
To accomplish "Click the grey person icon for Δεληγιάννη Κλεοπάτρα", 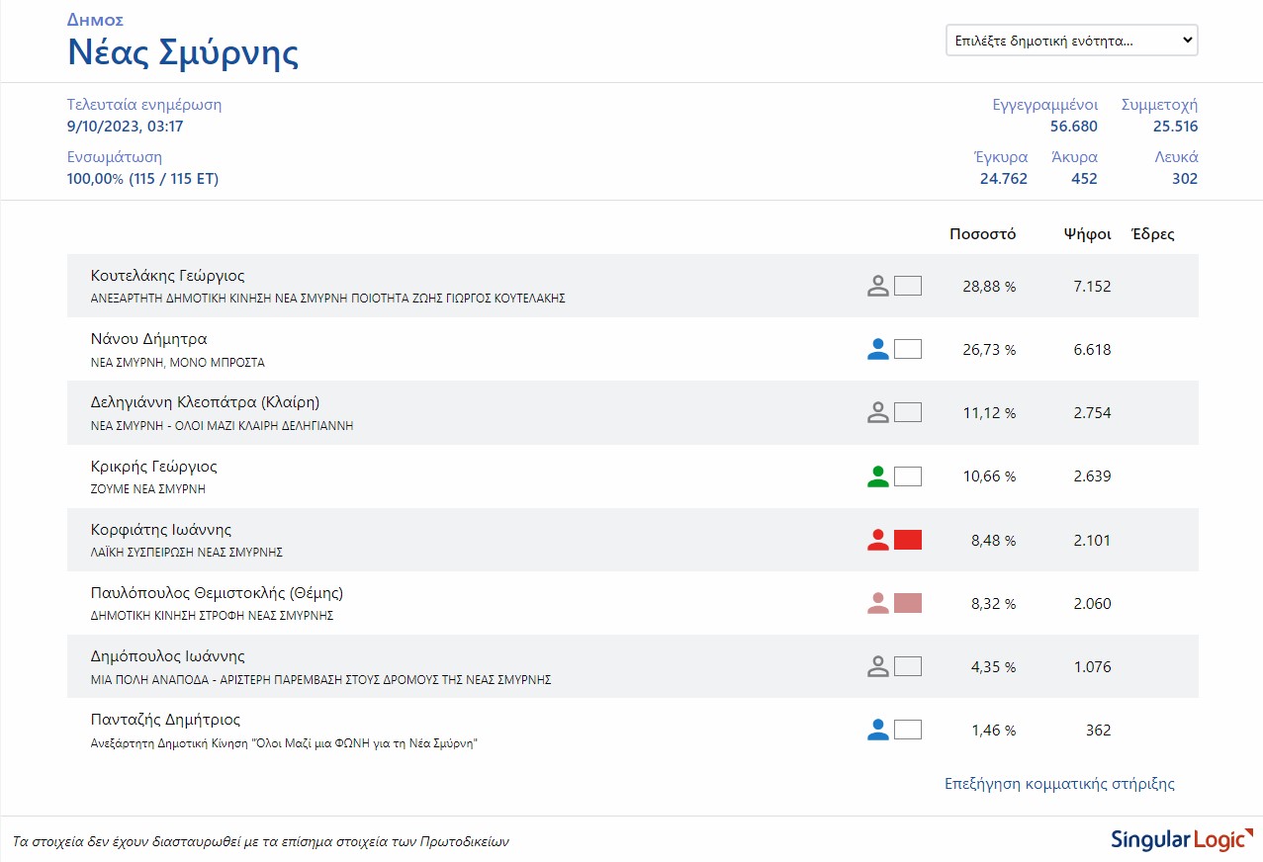I will [x=877, y=413].
